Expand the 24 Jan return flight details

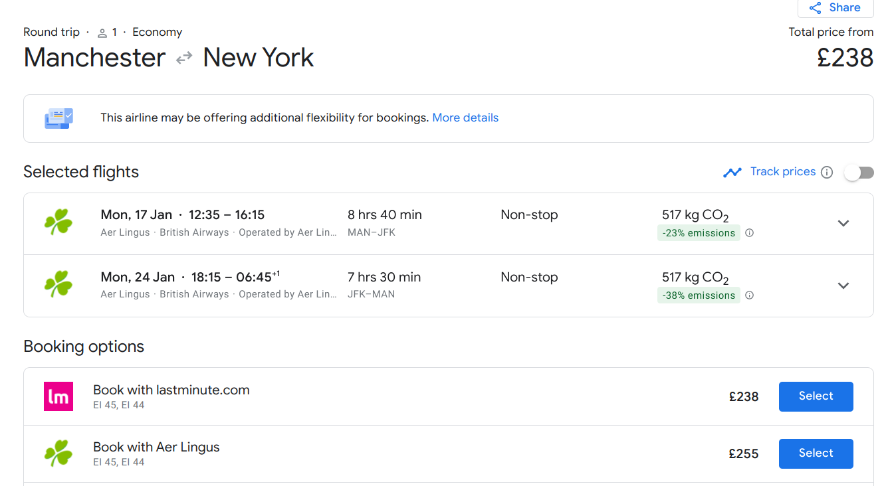point(843,285)
